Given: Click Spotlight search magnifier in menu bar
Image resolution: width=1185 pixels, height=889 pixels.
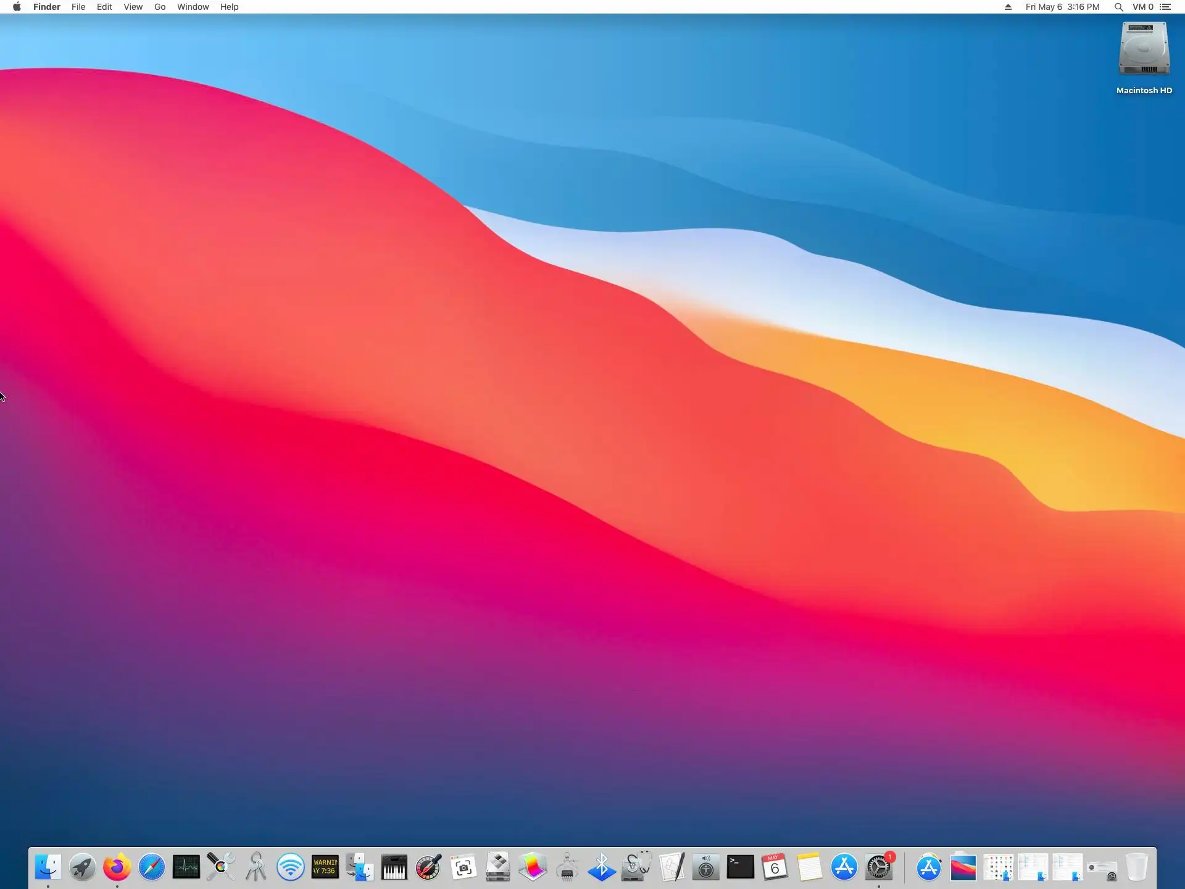Looking at the screenshot, I should pos(1118,7).
